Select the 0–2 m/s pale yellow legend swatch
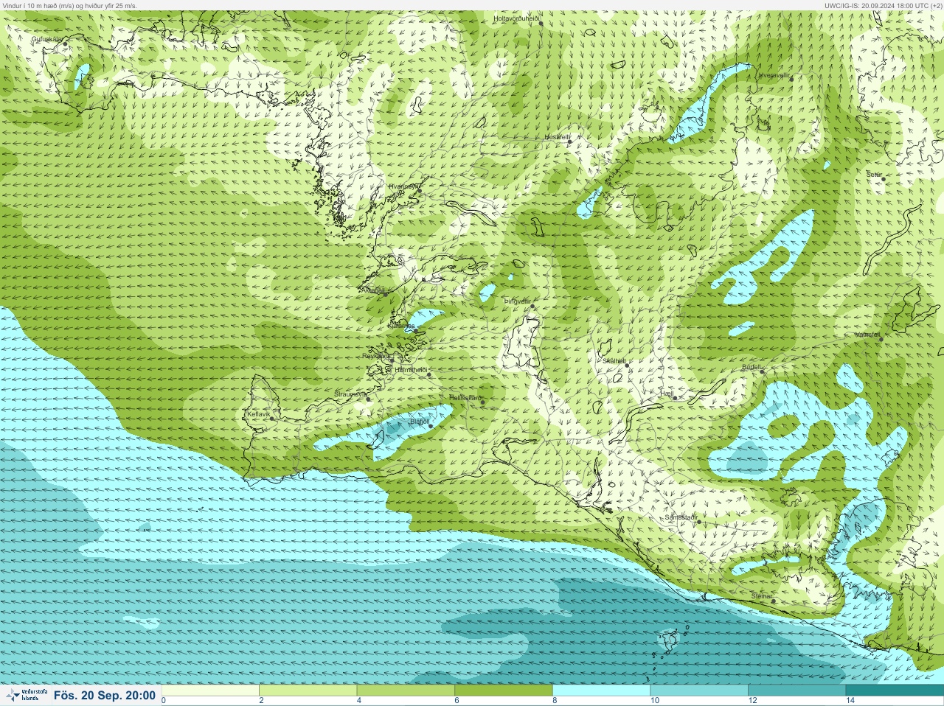 click(x=211, y=691)
